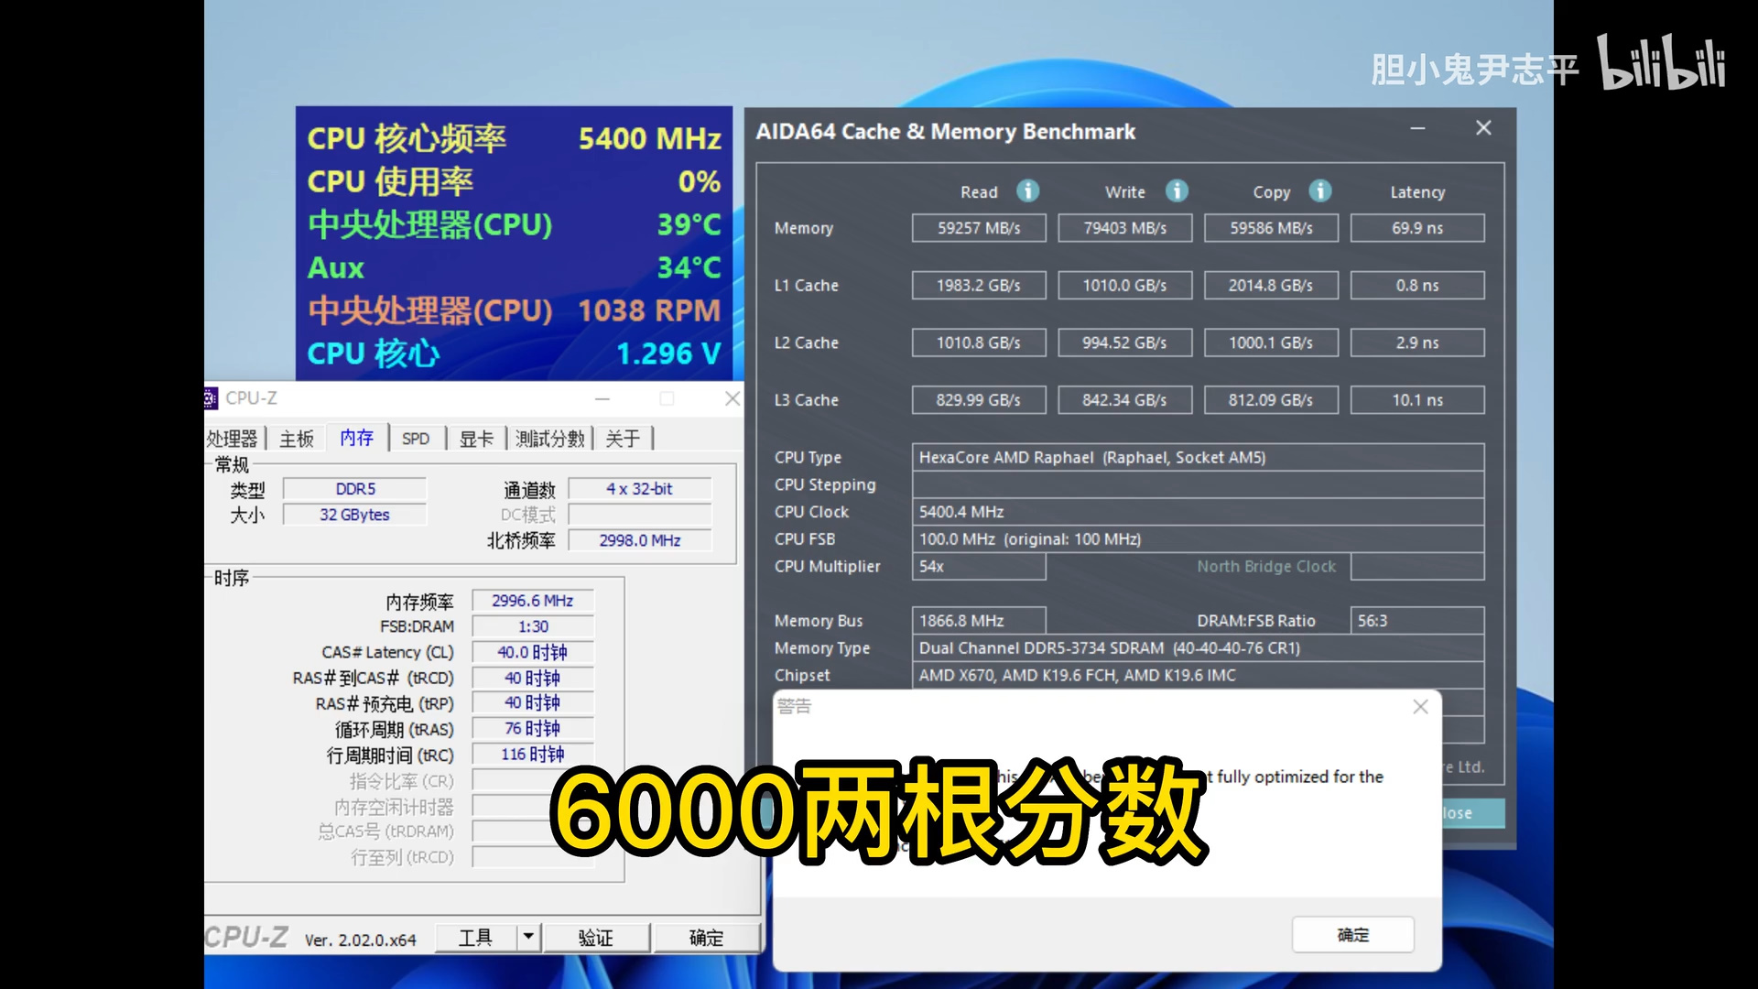Close the AIDA64 benchmark window

click(1483, 128)
